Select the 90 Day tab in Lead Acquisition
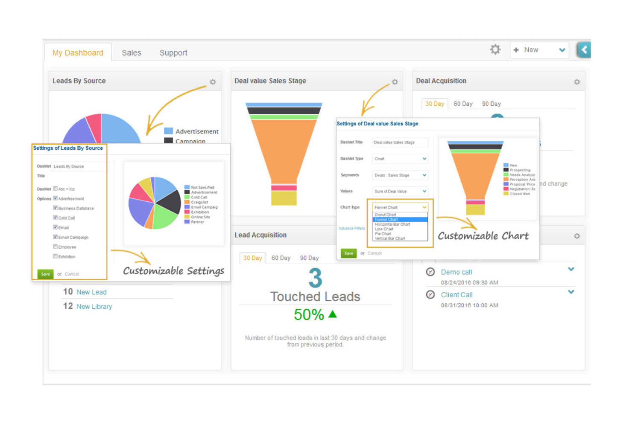The image size is (632, 421). [309, 258]
